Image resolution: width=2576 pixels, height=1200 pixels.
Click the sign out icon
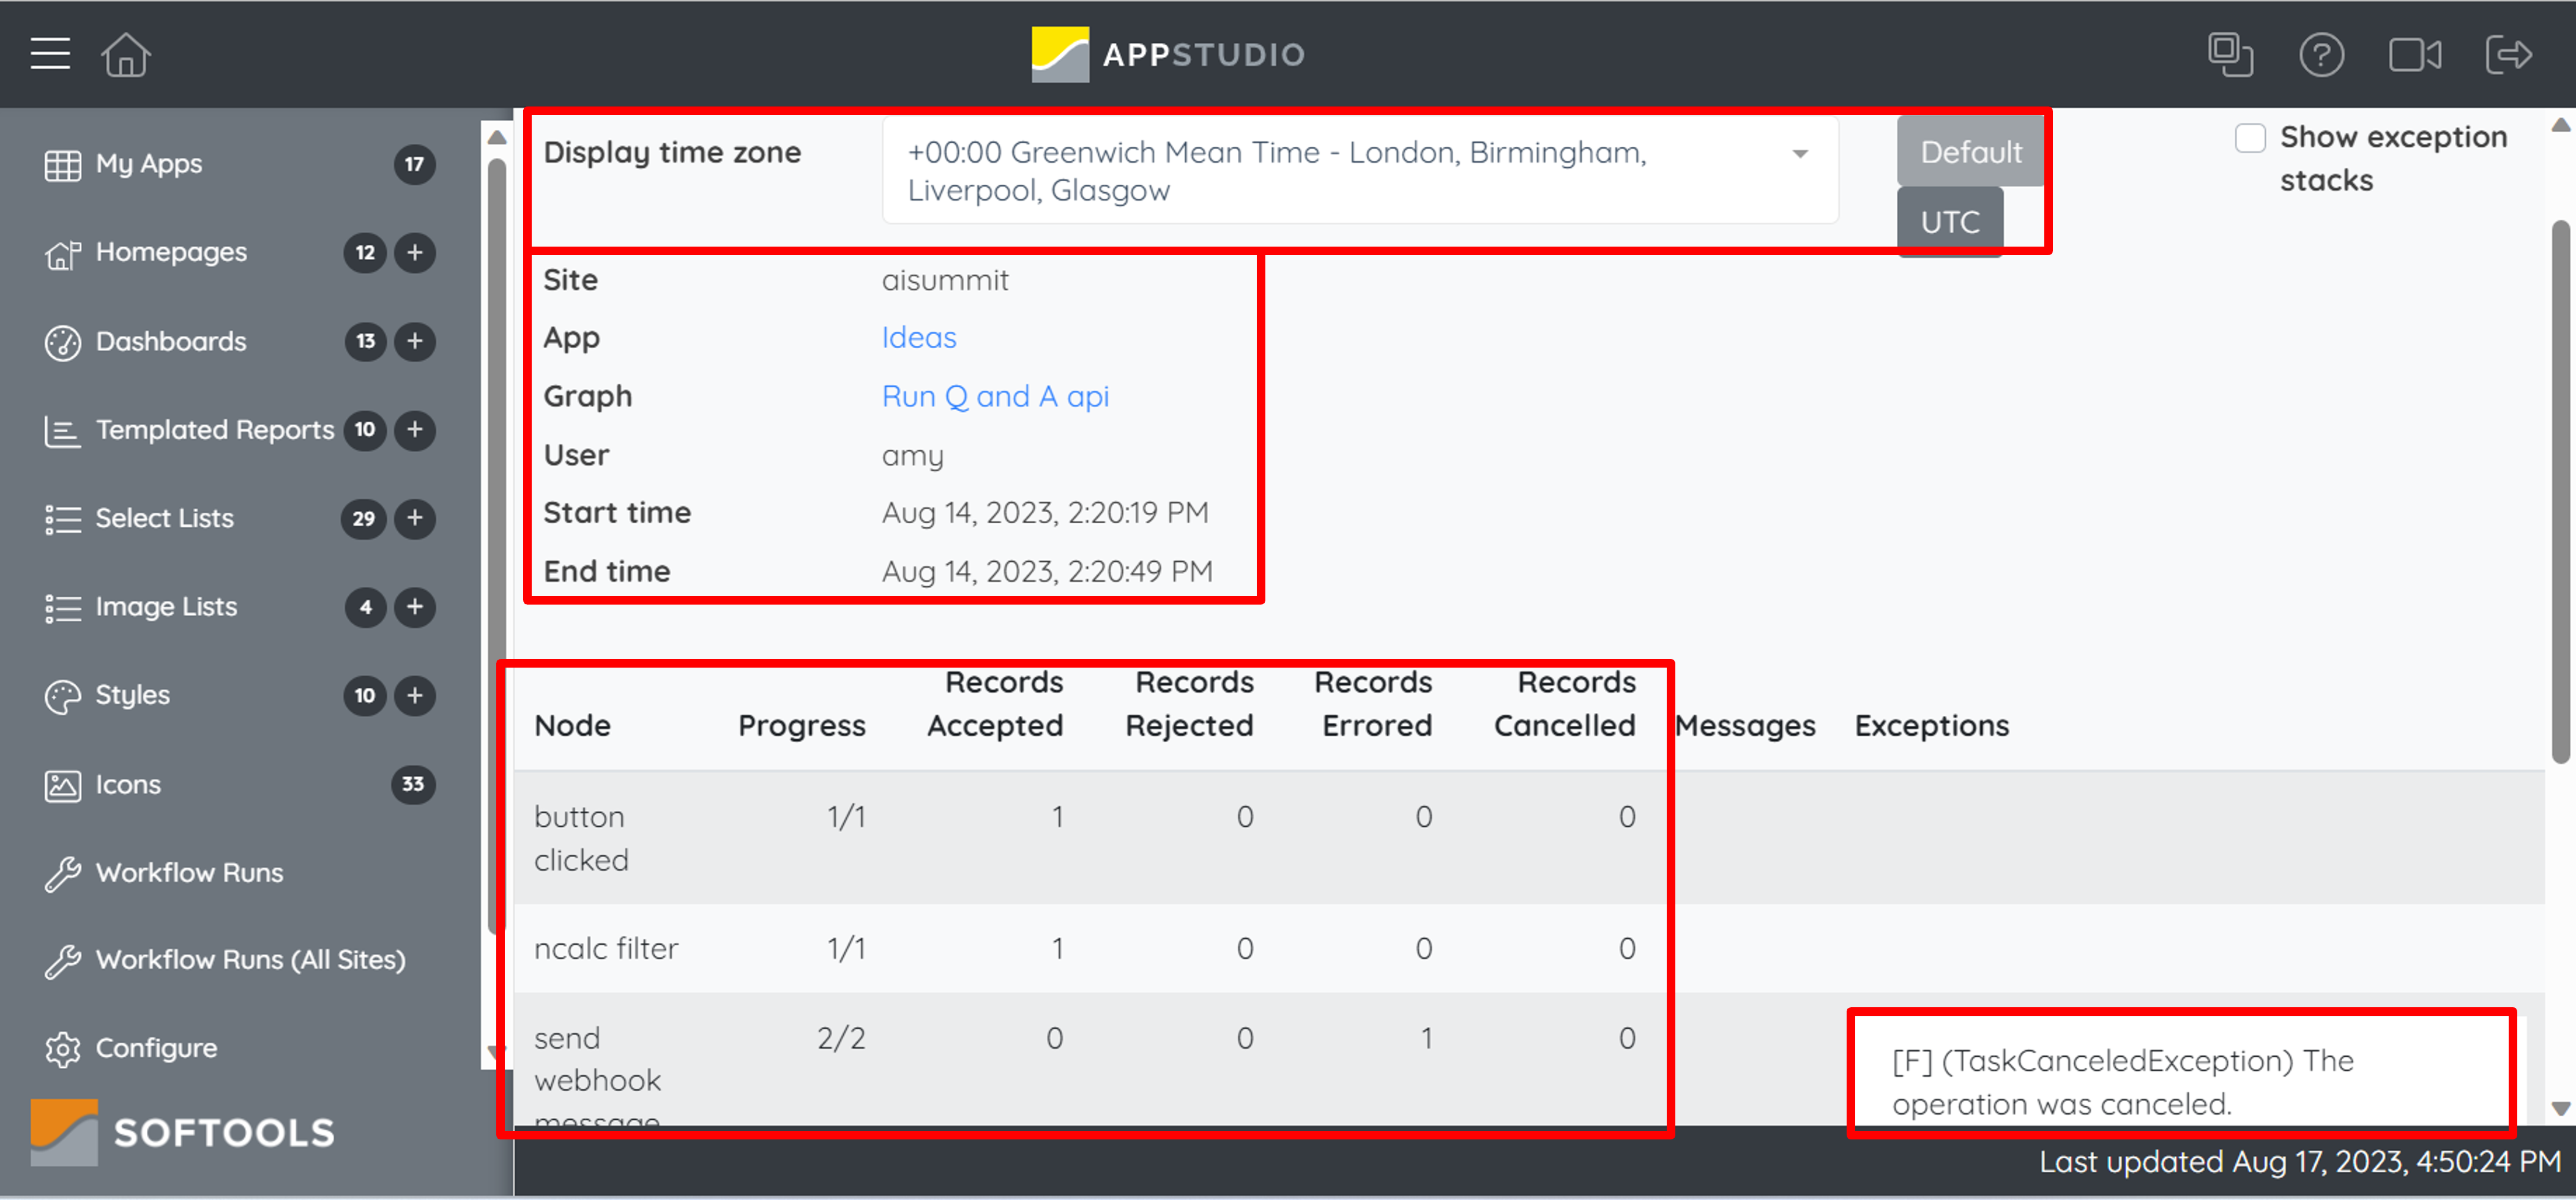click(2508, 54)
